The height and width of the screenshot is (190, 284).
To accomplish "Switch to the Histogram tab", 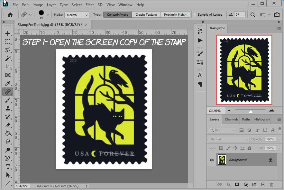I will [x=262, y=120].
